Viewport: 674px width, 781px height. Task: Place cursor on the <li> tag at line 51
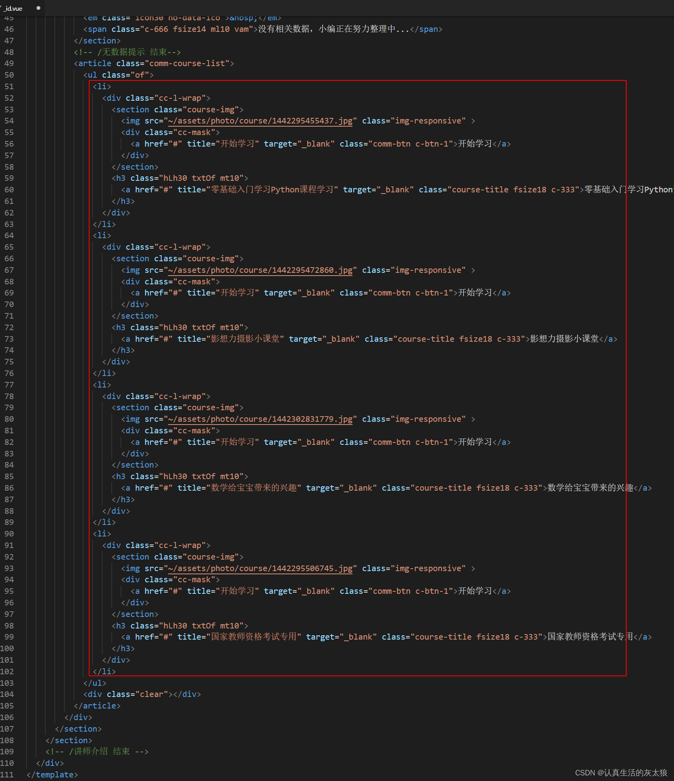102,86
